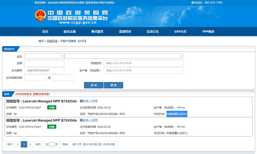
Task: Focus the 品牌 brand input field
Action: (45, 63)
